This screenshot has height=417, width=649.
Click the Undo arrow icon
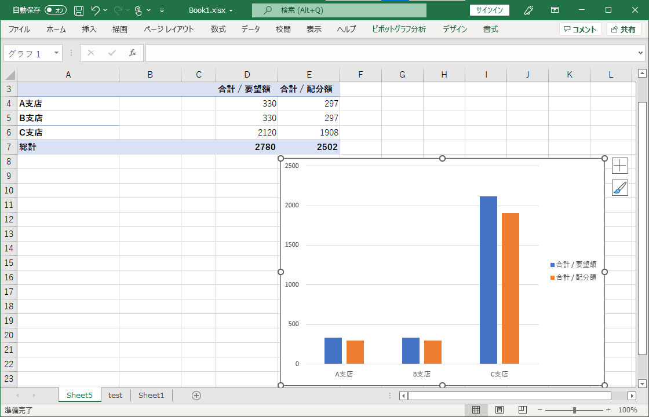tap(96, 10)
